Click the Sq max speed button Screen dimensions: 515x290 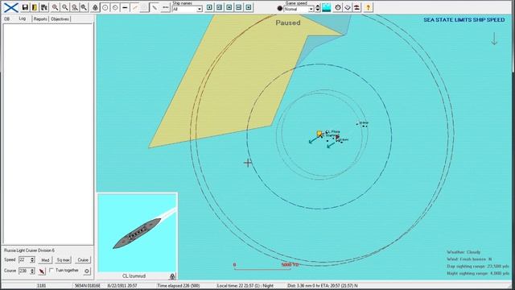[x=63, y=259]
